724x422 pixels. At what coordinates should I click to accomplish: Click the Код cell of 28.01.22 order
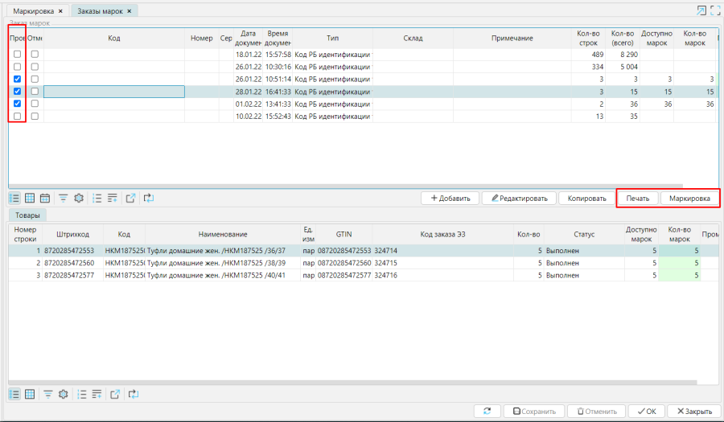pos(113,92)
